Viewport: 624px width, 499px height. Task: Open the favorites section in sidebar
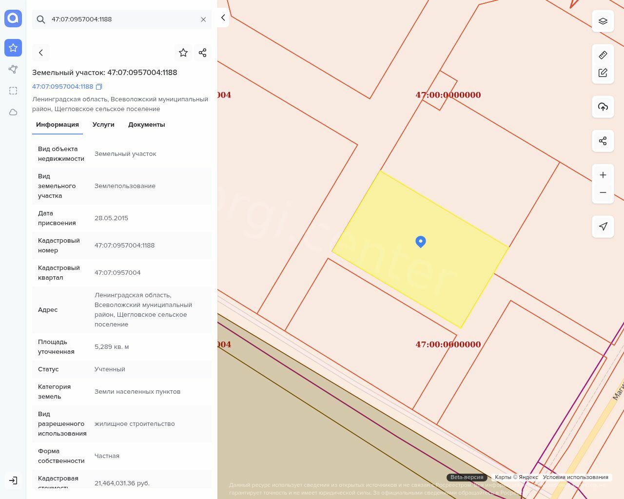coord(13,48)
